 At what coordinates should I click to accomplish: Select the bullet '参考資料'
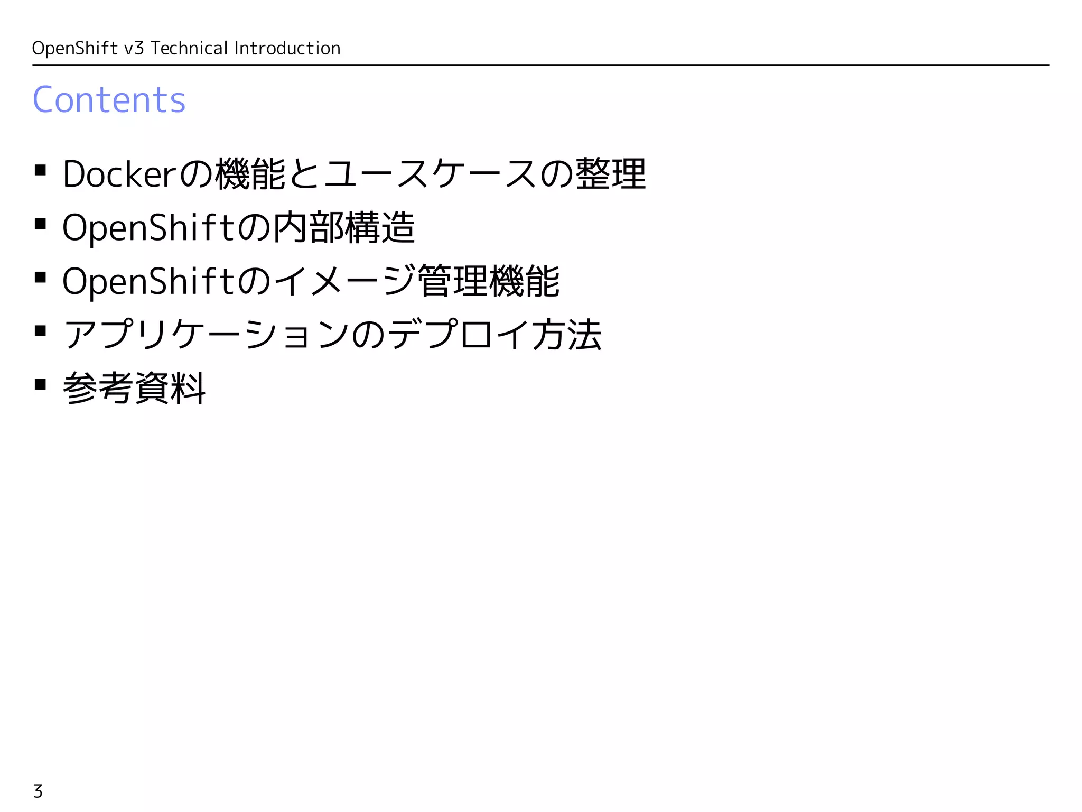pos(134,388)
